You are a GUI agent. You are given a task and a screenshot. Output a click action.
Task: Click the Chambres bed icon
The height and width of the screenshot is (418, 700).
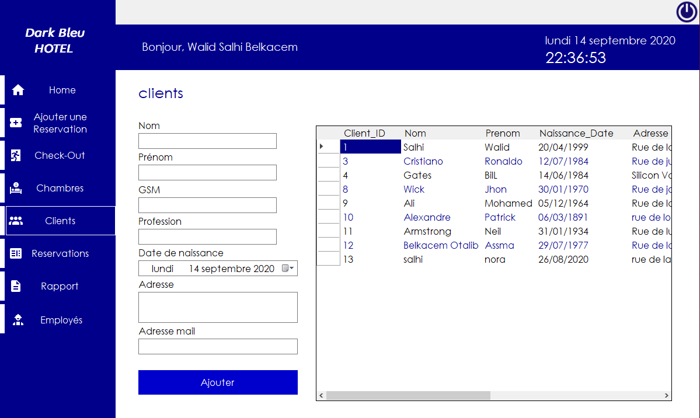point(16,188)
